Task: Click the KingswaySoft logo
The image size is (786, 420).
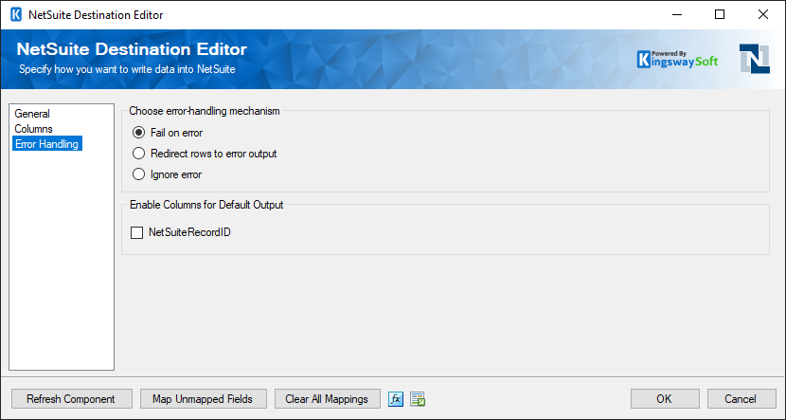Action: [678, 59]
